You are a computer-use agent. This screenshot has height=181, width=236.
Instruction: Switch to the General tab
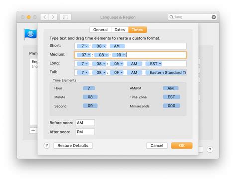(x=100, y=30)
